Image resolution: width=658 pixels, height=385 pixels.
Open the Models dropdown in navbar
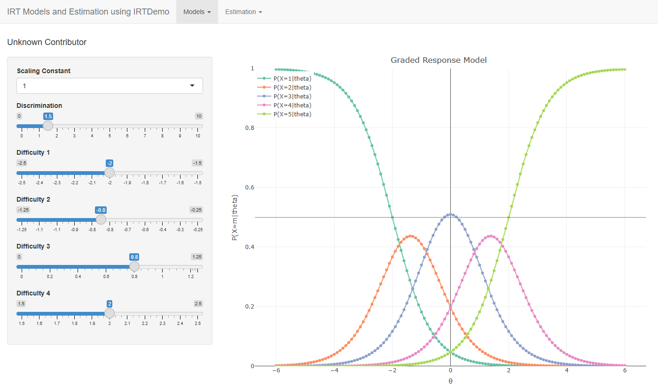coord(197,12)
